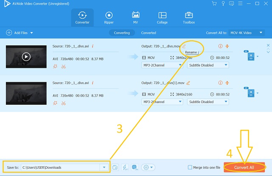Play the first video thumbnail
Image resolution: width=272 pixels, height=176 pixels.
(26, 56)
